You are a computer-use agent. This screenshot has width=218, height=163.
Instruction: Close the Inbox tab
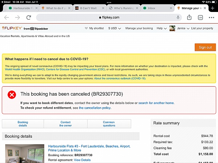[x=171, y=8]
